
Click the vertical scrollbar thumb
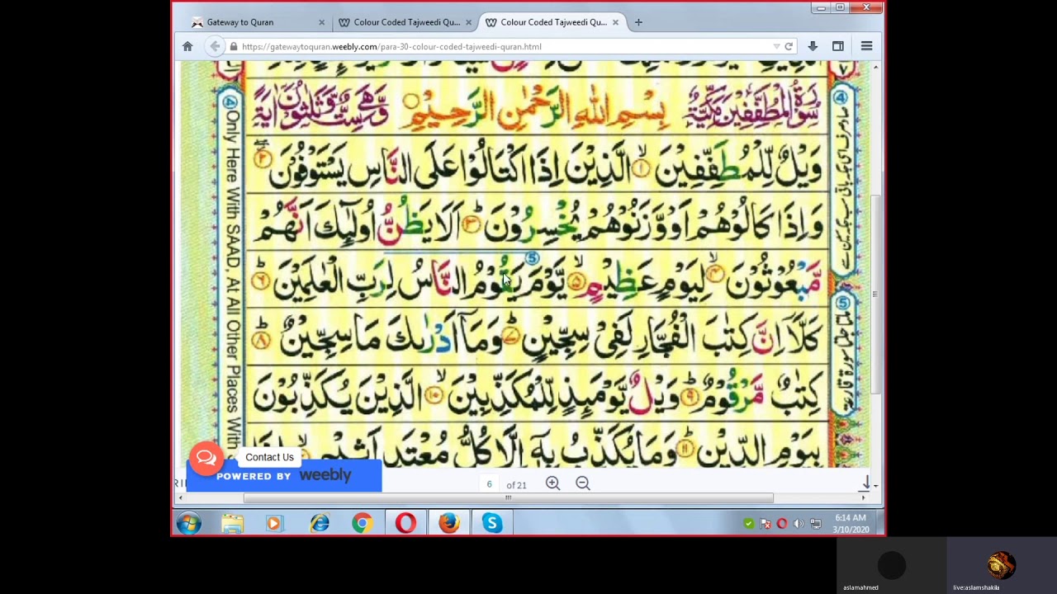(x=875, y=295)
